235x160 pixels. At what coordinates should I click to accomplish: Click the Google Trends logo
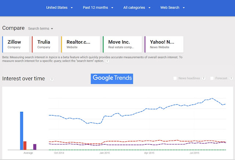tap(112, 79)
